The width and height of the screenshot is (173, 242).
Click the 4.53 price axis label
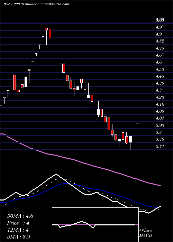(x=160, y=69)
